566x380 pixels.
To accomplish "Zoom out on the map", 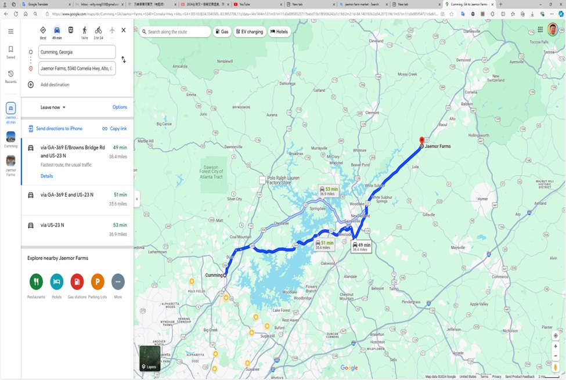I will (x=556, y=356).
